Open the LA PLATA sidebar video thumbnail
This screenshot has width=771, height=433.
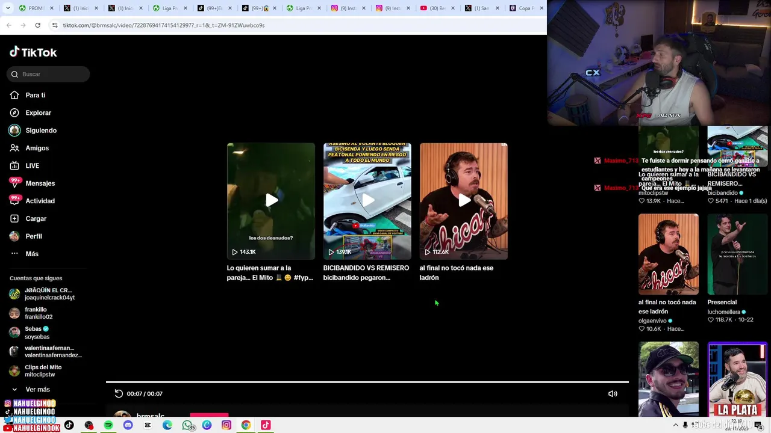(737, 379)
